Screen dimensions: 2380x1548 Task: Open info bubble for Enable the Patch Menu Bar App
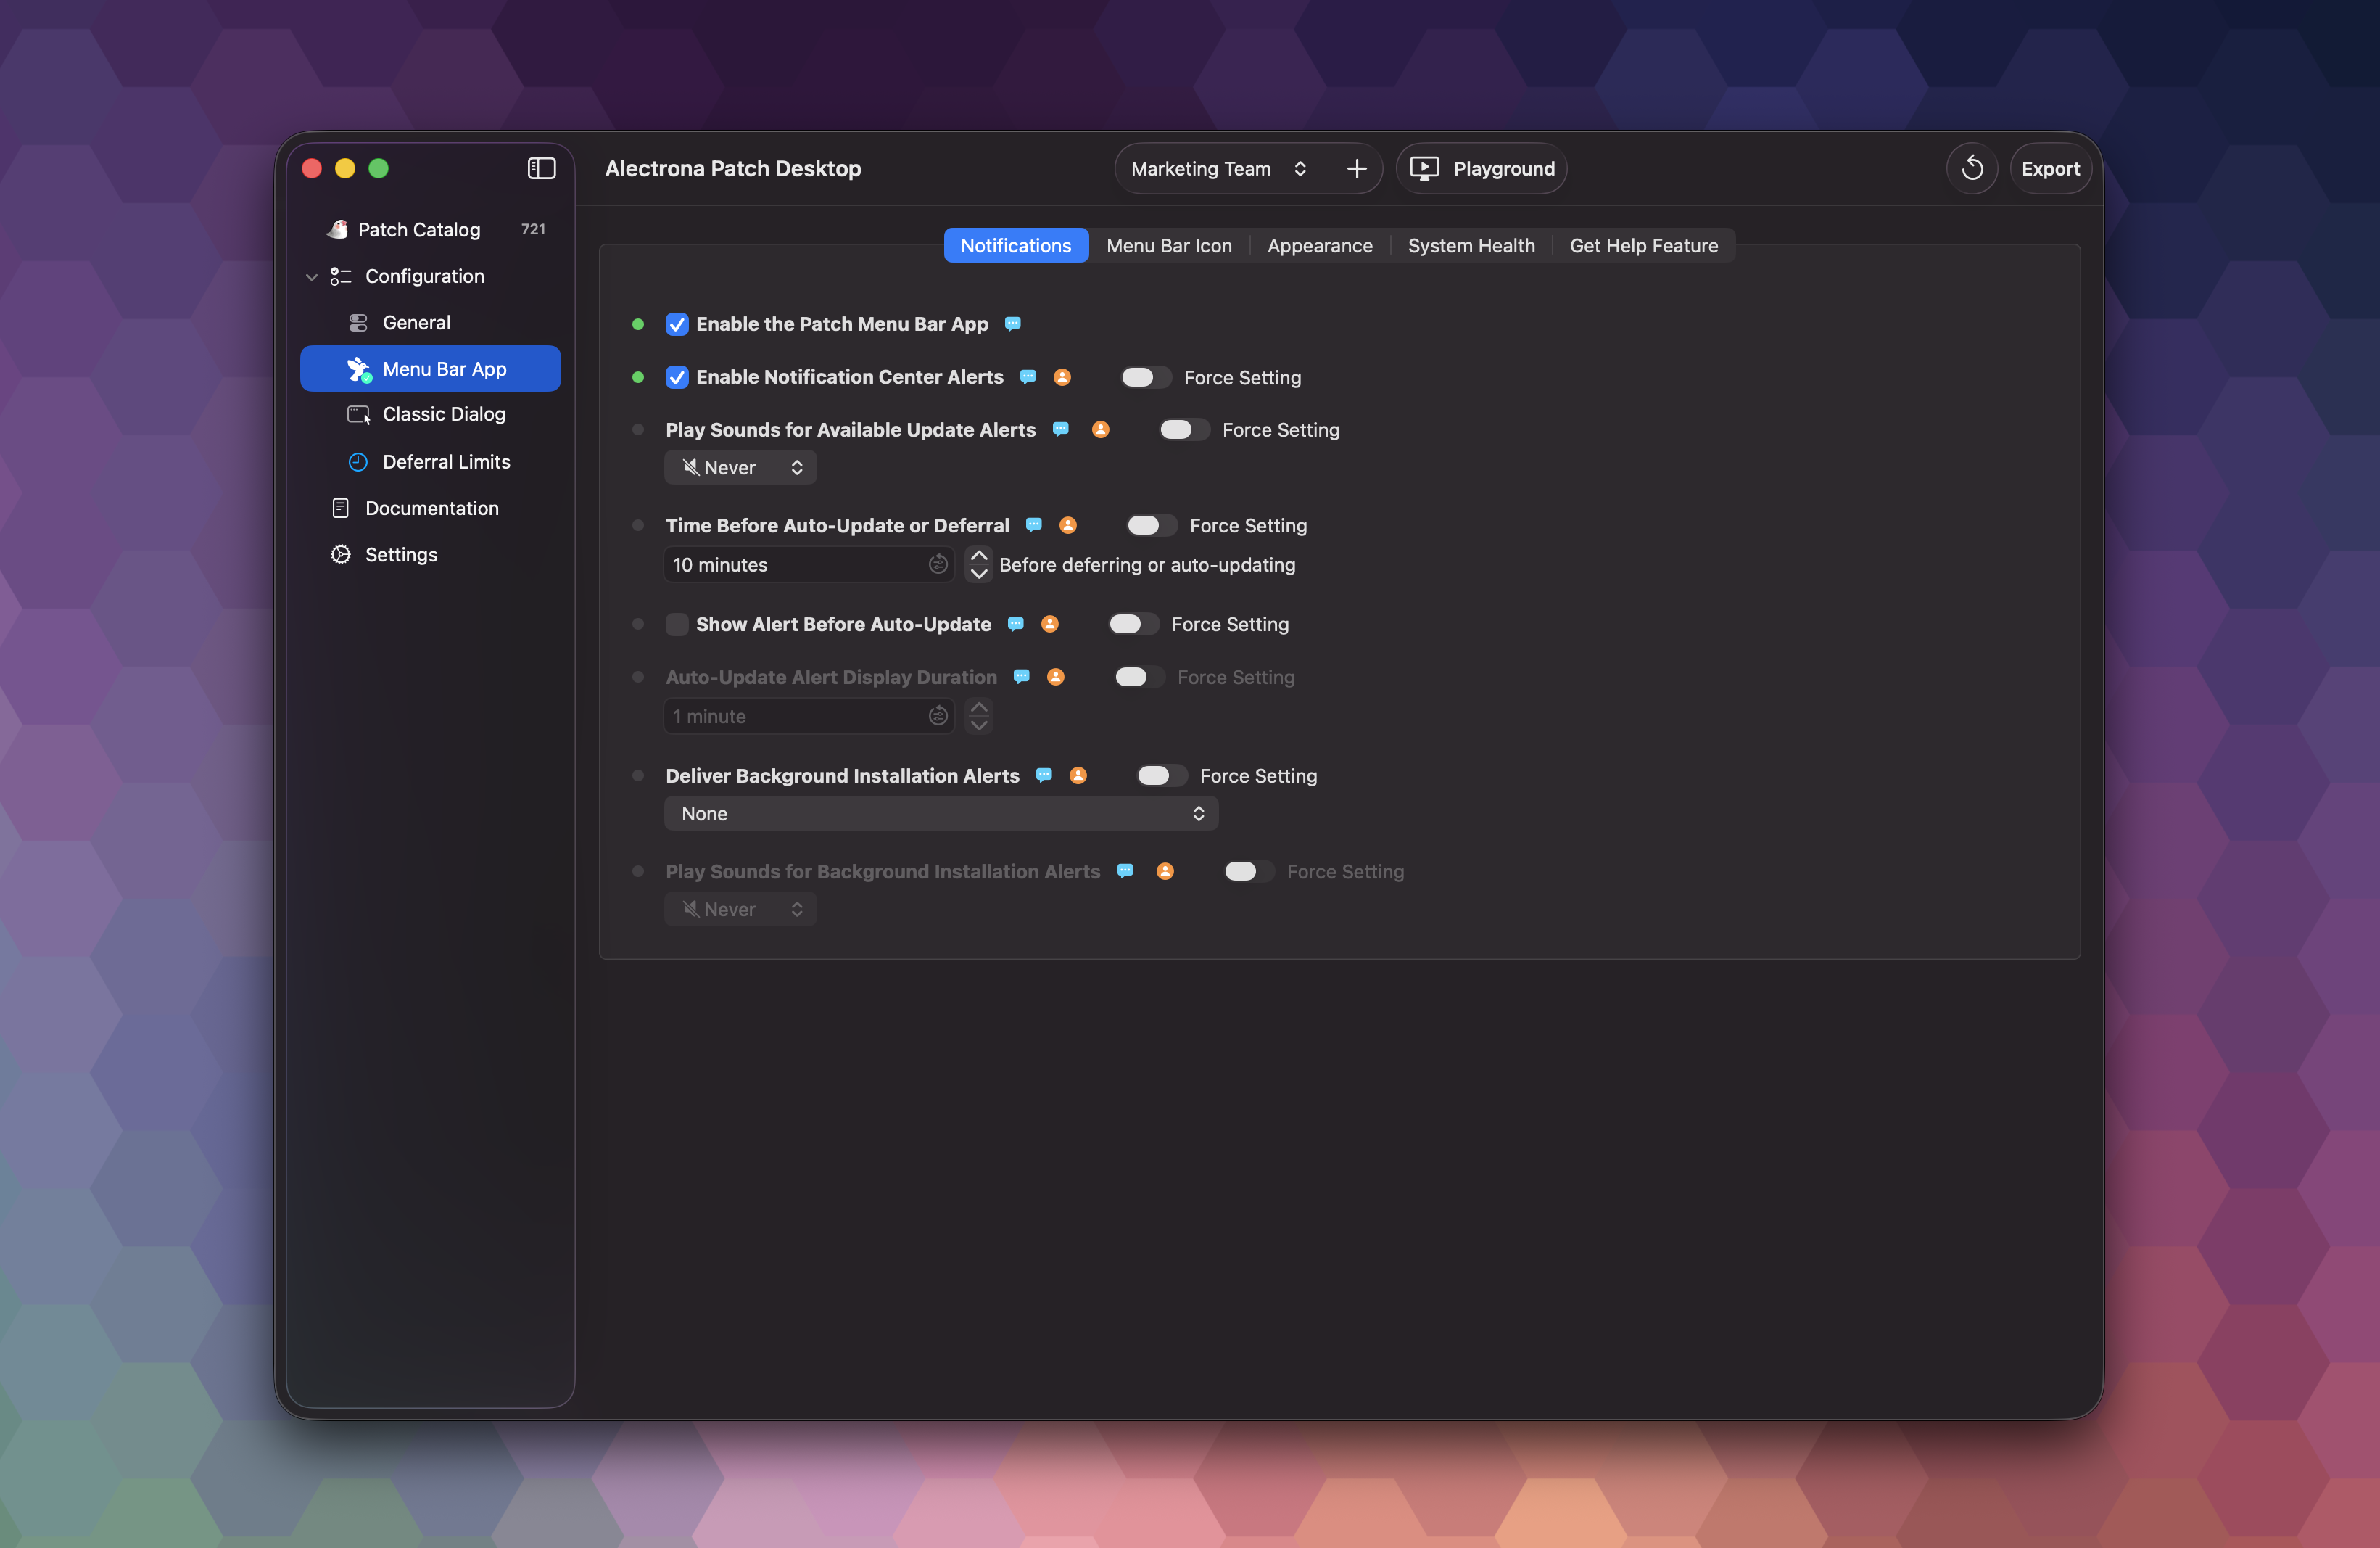[x=1012, y=324]
